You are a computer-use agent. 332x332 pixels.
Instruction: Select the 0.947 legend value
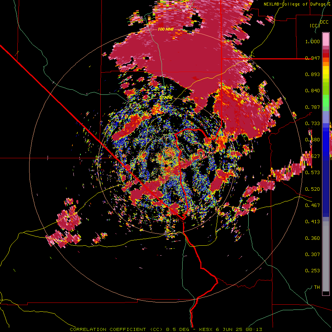click(312, 58)
